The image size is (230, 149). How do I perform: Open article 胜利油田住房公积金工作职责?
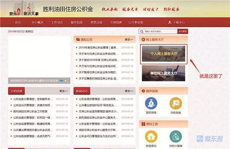point(30,112)
